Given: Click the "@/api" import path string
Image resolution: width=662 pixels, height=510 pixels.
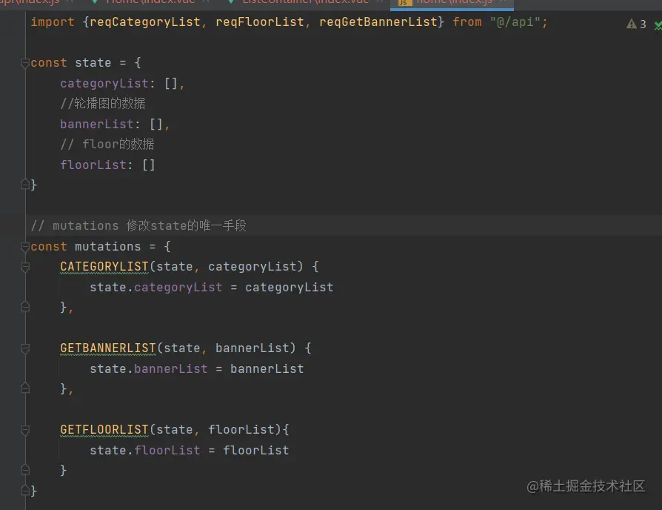Looking at the screenshot, I should [x=515, y=22].
